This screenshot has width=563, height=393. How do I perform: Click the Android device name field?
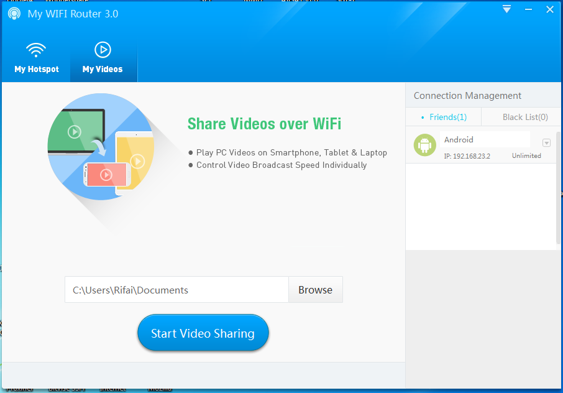tap(485, 140)
